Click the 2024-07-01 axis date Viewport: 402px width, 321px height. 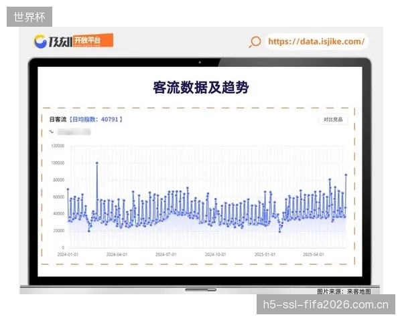click(x=166, y=254)
